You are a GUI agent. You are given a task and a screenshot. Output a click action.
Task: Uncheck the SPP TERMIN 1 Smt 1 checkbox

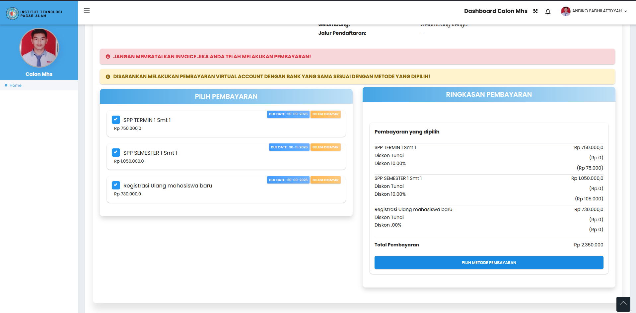point(116,120)
